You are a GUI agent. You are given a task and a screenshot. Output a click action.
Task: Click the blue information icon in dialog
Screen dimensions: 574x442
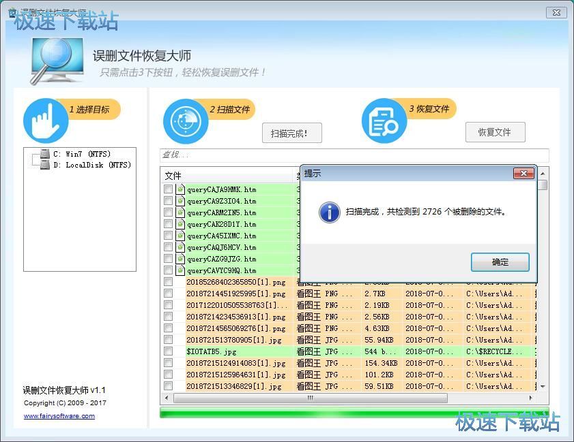coord(329,212)
